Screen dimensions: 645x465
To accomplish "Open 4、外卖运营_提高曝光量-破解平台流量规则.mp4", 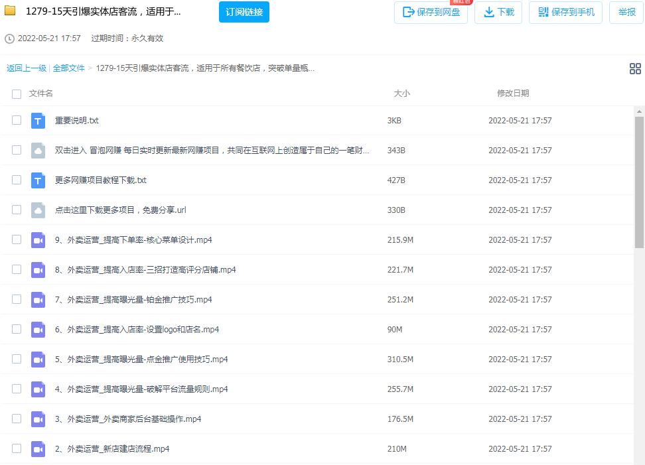I will (x=141, y=389).
